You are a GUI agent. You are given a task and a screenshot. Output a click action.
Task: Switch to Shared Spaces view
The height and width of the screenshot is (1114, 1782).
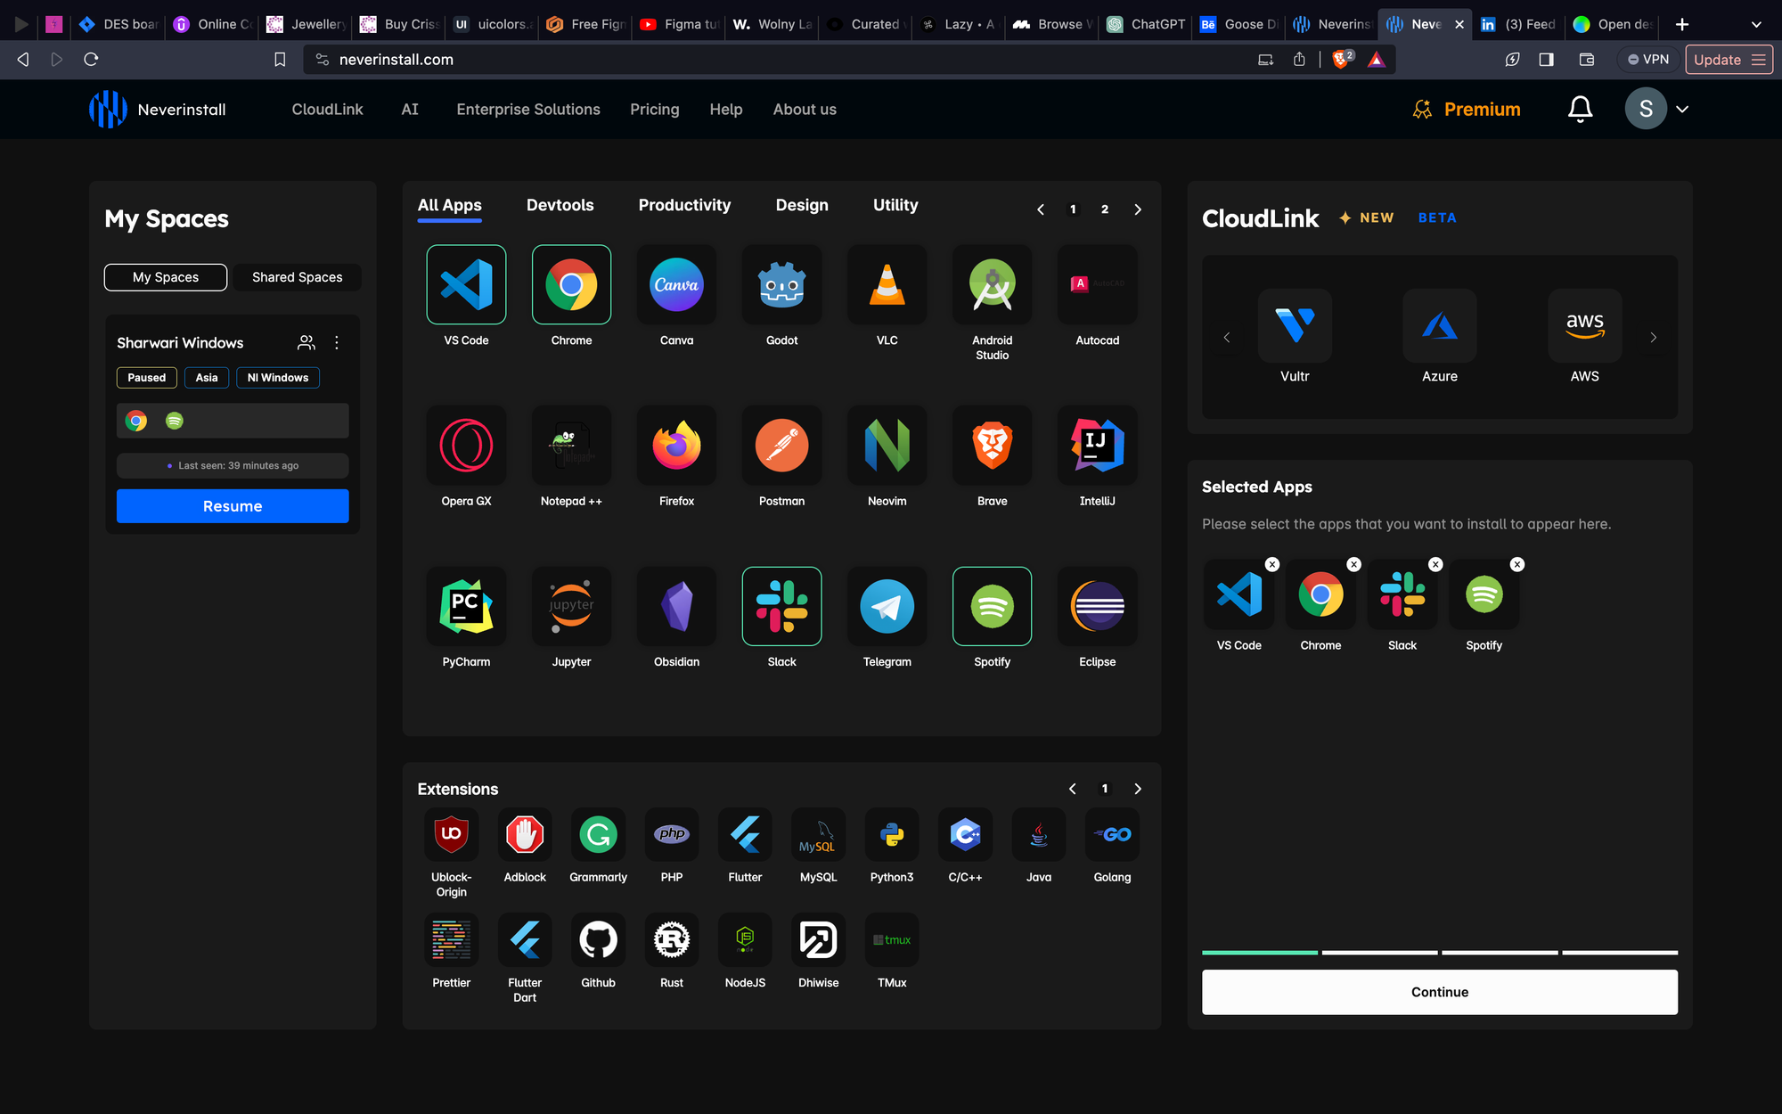(x=297, y=277)
